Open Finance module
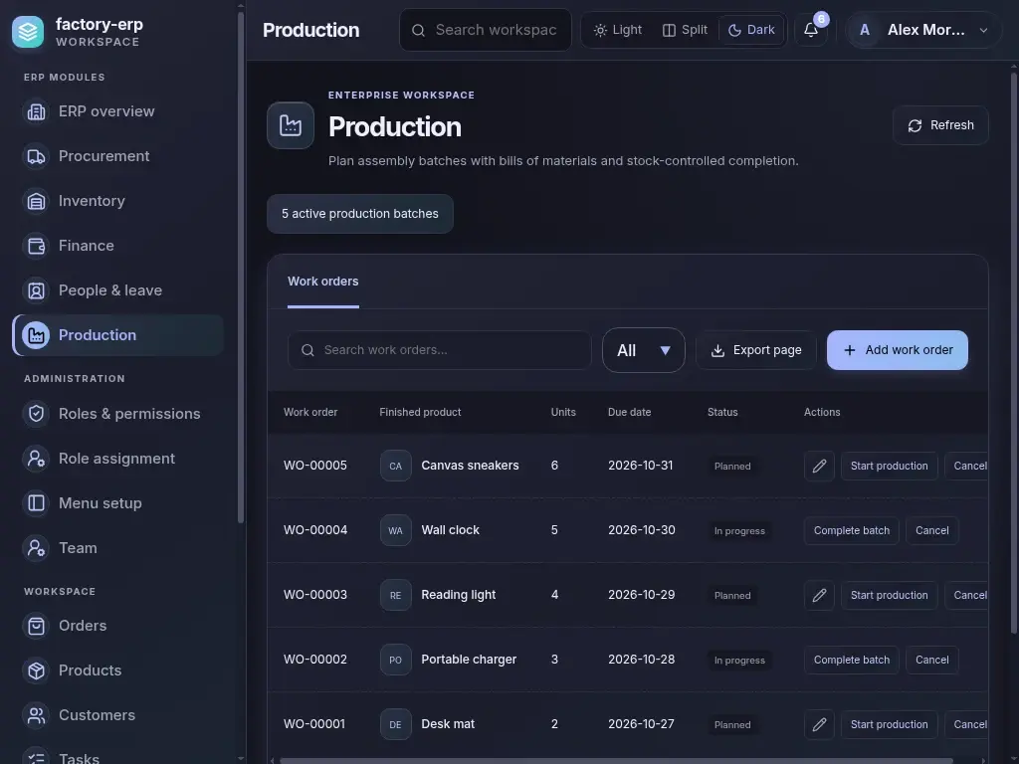Screen dimensions: 1019x764 click(x=118, y=247)
